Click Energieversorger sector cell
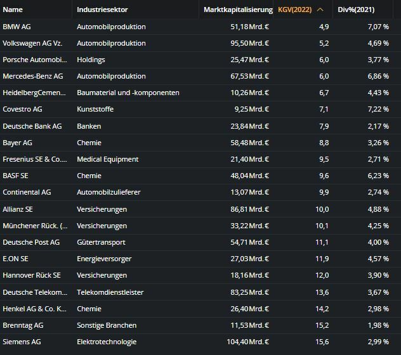 point(104,259)
